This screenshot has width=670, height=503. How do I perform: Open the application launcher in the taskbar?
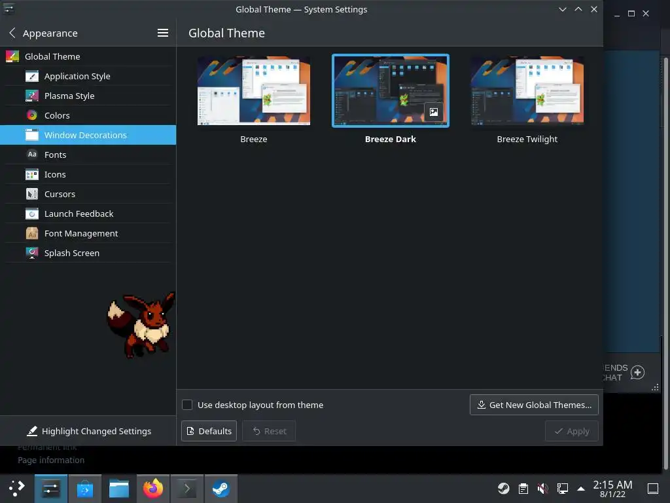16,489
